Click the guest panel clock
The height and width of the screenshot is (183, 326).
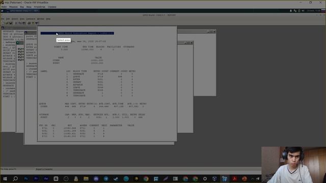[314, 11]
